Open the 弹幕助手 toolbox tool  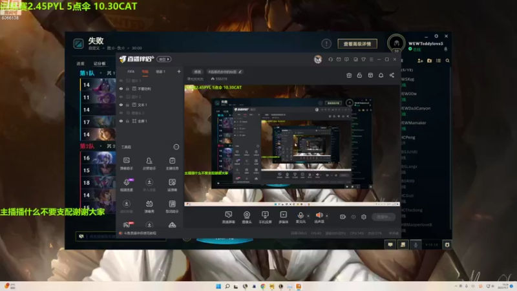click(x=126, y=164)
